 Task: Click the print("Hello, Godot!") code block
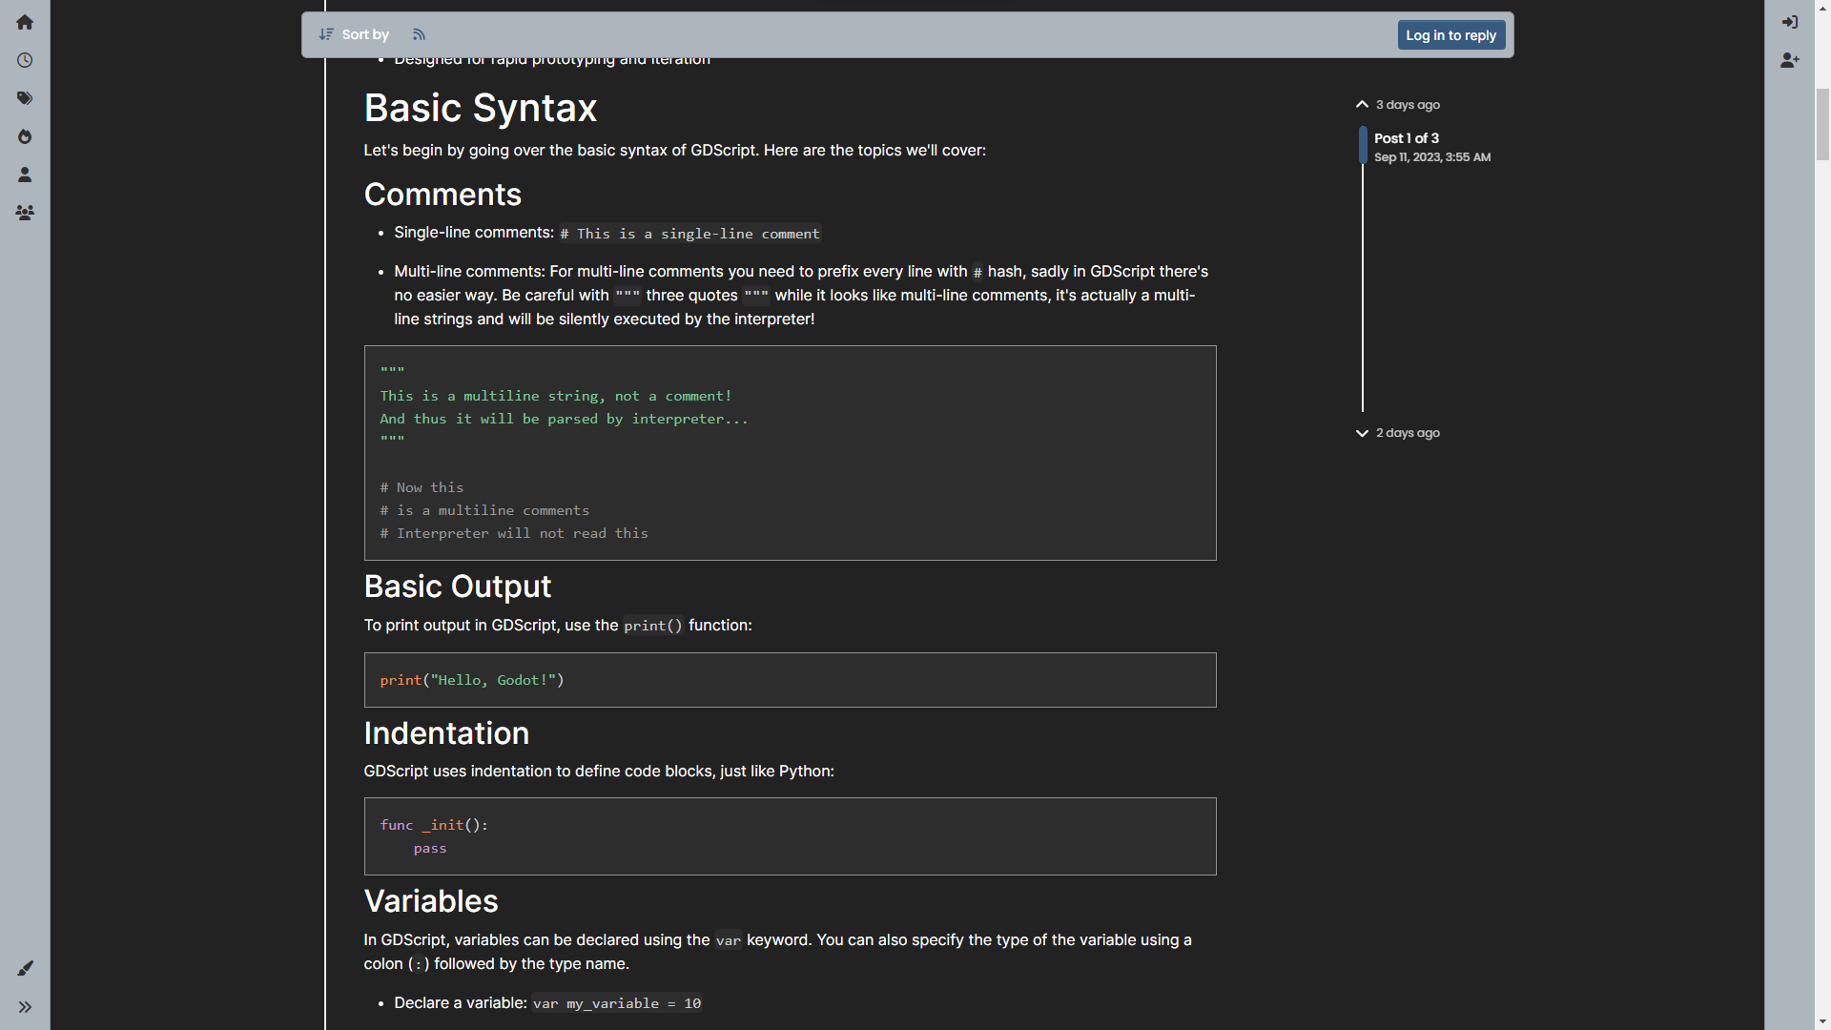[x=790, y=680]
